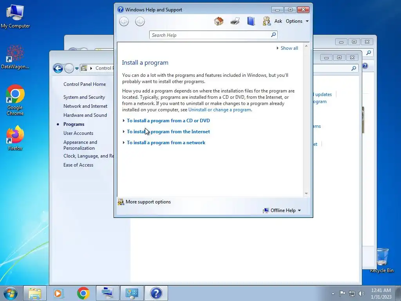Select Google Chrome desktop shortcut
The height and width of the screenshot is (301, 401).
(15, 100)
